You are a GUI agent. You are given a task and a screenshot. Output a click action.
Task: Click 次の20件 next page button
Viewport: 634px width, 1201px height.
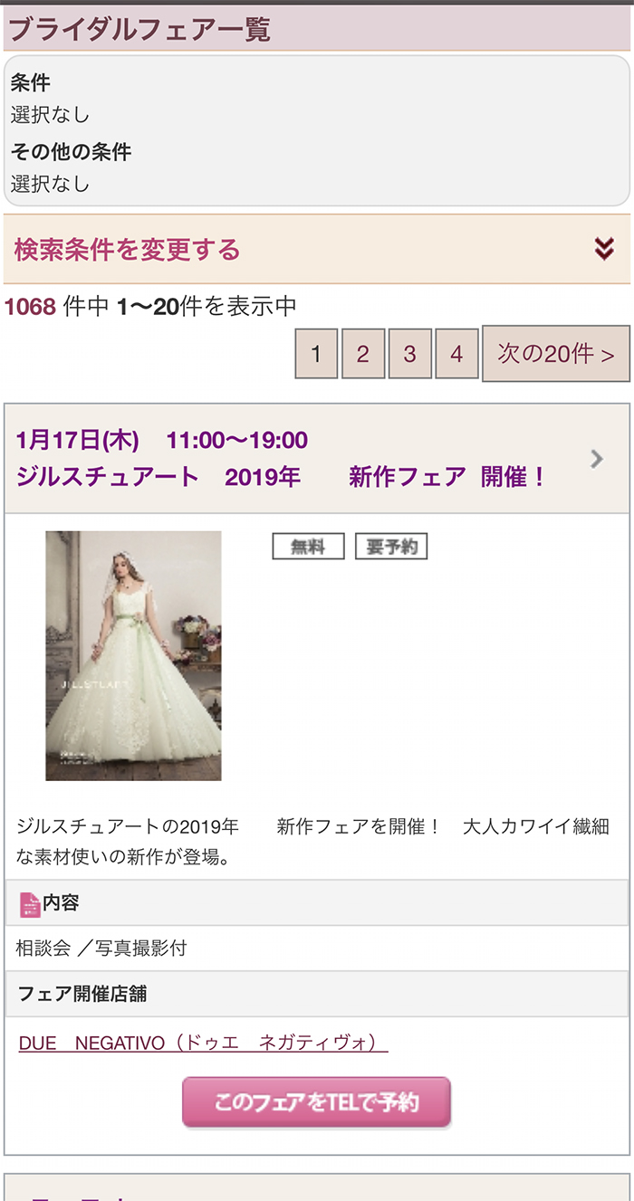[556, 354]
